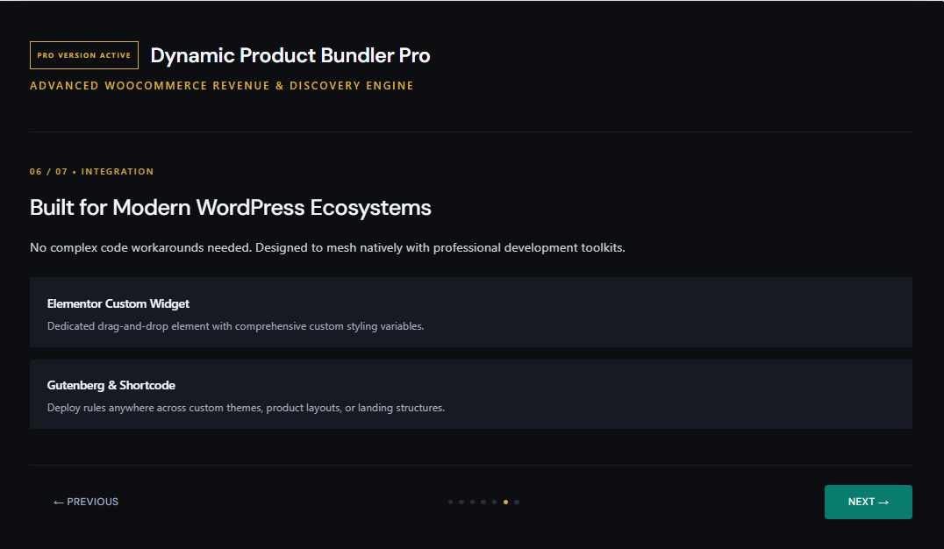Click the Dynamic Product Bundler Pro title
Image resolution: width=944 pixels, height=549 pixels.
click(290, 55)
